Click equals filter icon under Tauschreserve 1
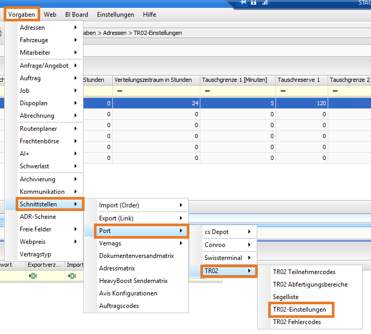The width and height of the screenshot is (371, 334). pyautogui.click(x=282, y=91)
